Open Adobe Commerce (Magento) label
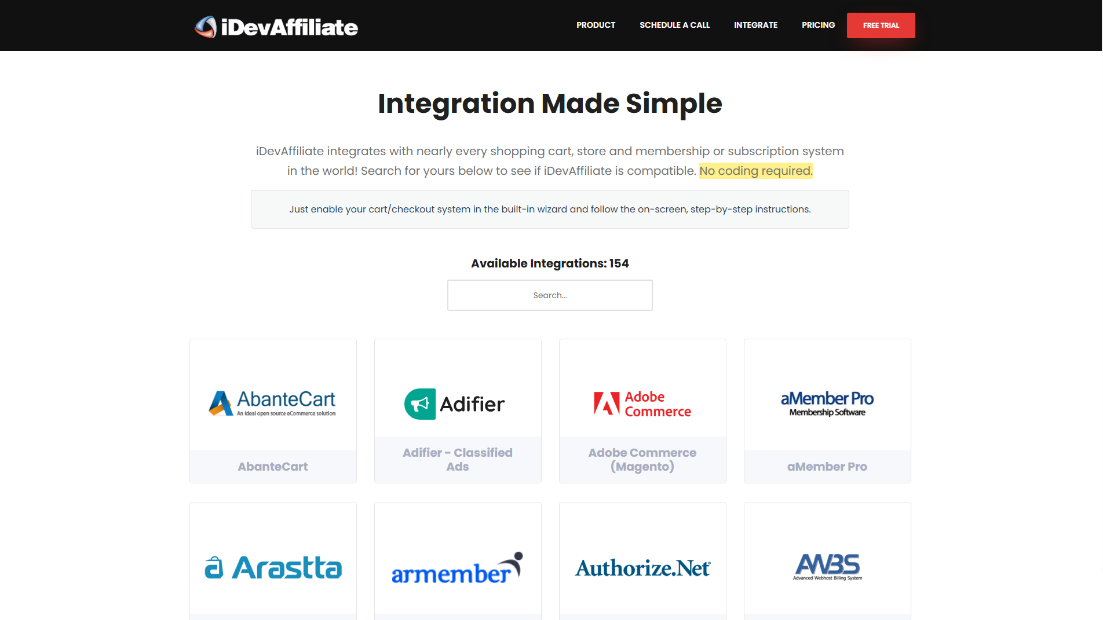 pos(642,460)
